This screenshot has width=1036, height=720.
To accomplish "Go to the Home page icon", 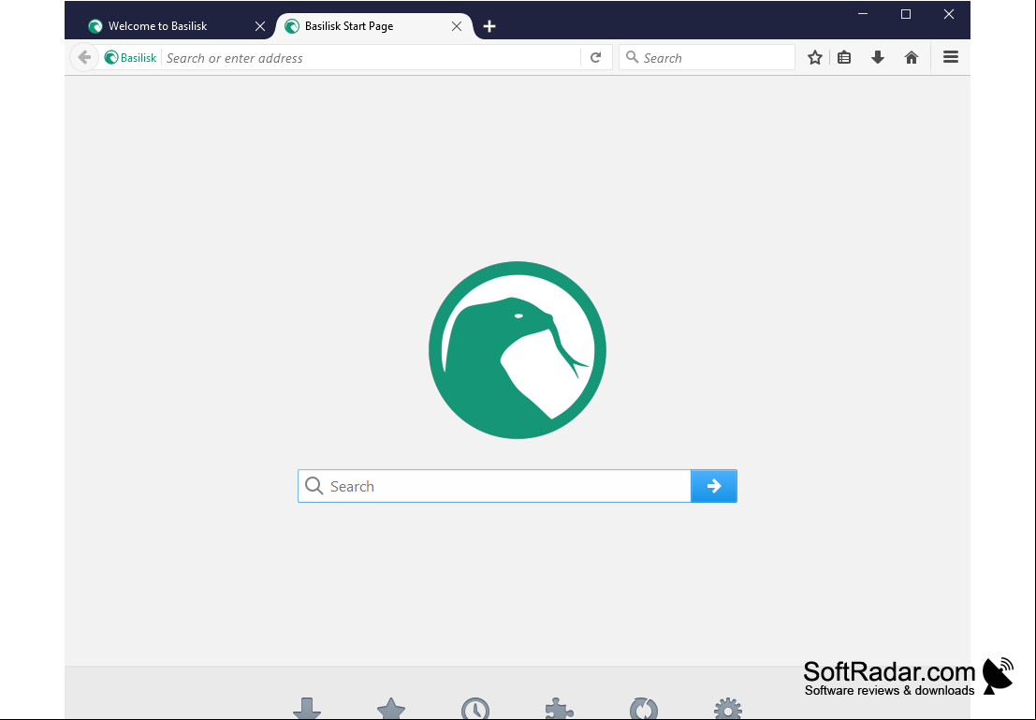I will click(912, 57).
